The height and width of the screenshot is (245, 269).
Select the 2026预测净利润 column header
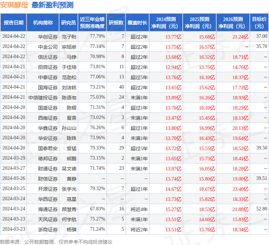[233, 22]
